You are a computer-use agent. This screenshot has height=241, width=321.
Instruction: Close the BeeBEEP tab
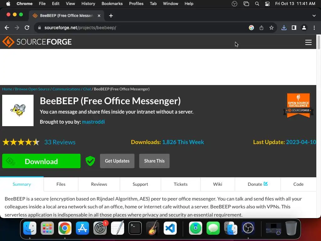[x=99, y=16]
